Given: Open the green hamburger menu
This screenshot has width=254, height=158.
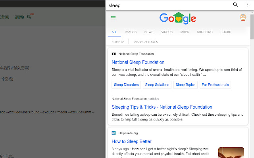Looking at the screenshot, I should (x=113, y=18).
